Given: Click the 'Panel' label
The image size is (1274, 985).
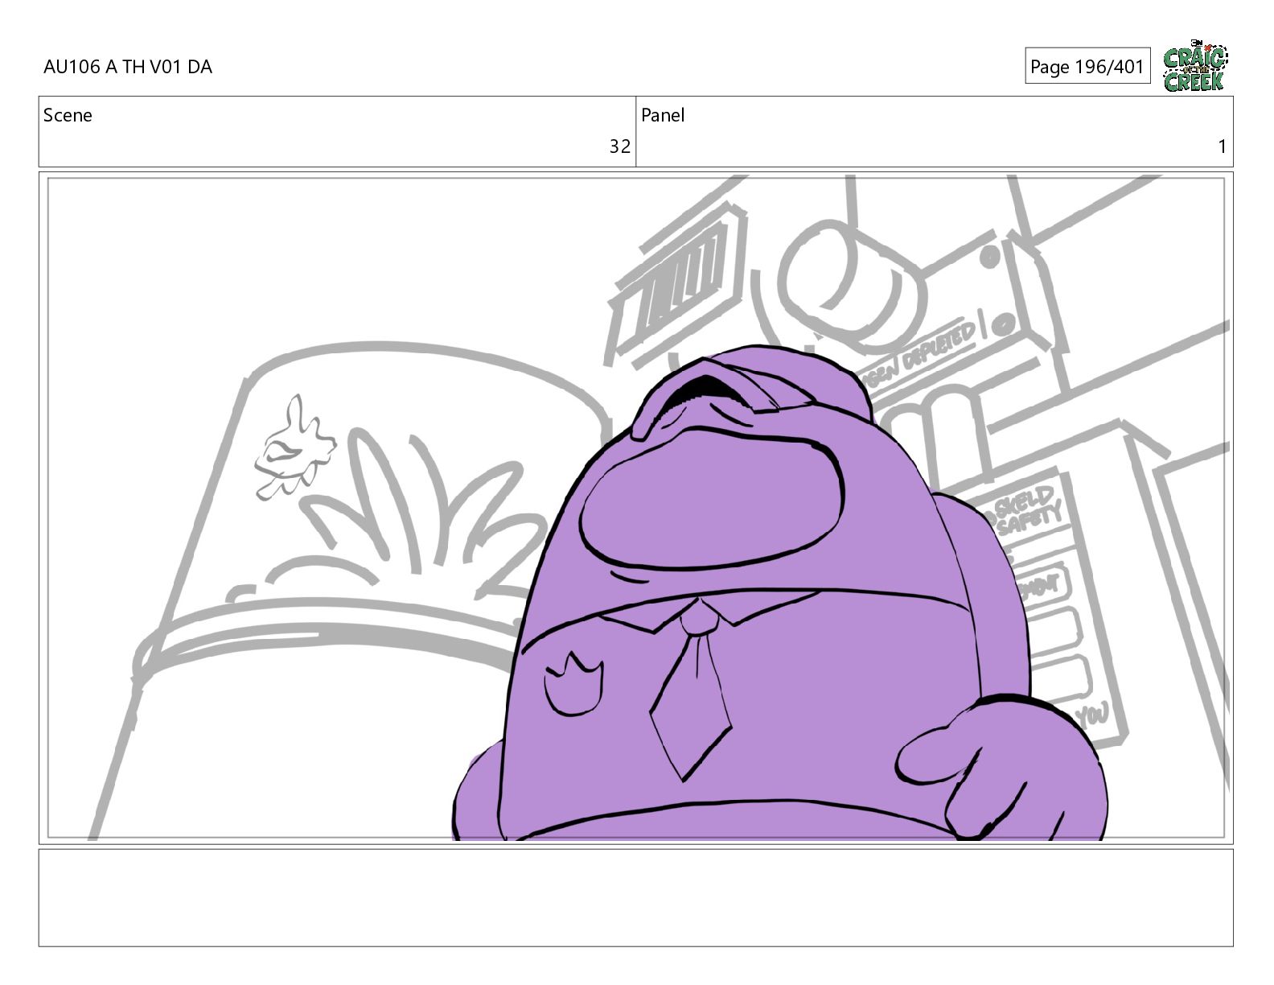Looking at the screenshot, I should 663,115.
